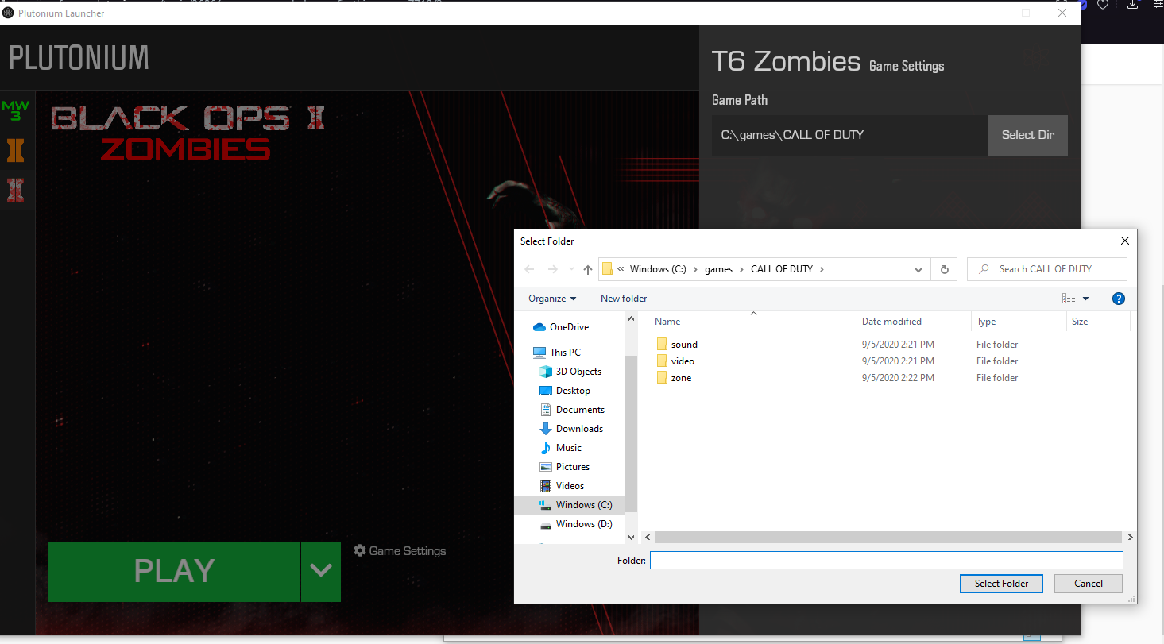Refresh the folder view
Viewport: 1164px width, 644px height.
(944, 269)
